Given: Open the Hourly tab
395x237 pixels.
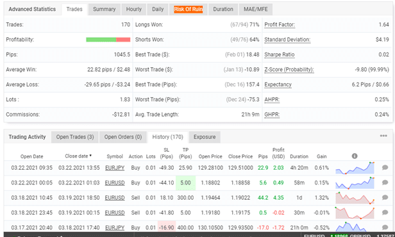Looking at the screenshot, I should (x=134, y=10).
